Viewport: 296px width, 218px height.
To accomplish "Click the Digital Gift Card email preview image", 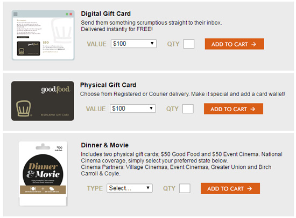I will coord(43,35).
